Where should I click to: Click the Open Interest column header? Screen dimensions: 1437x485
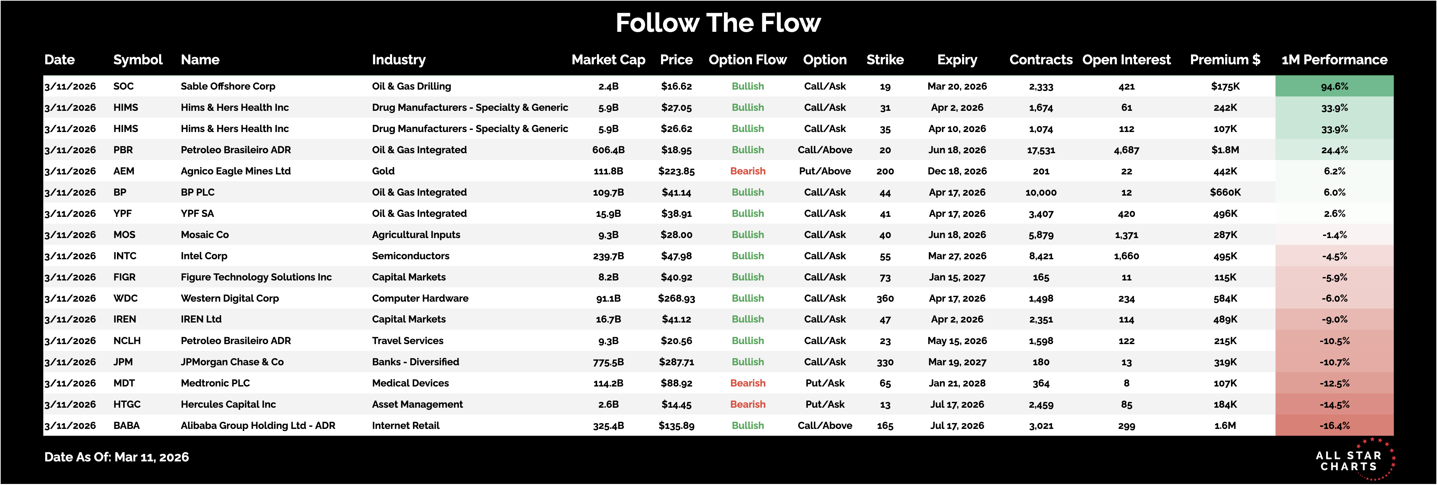(x=1126, y=60)
